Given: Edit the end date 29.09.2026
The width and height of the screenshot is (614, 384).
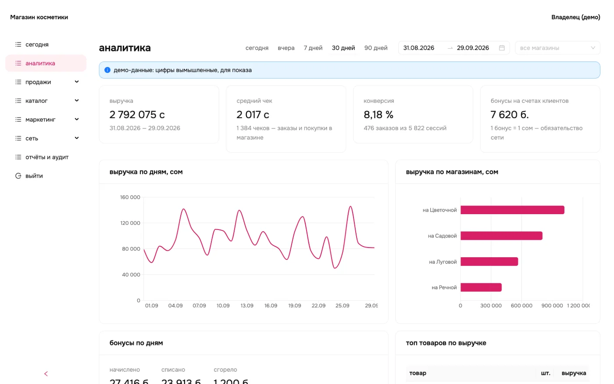Looking at the screenshot, I should (x=473, y=48).
